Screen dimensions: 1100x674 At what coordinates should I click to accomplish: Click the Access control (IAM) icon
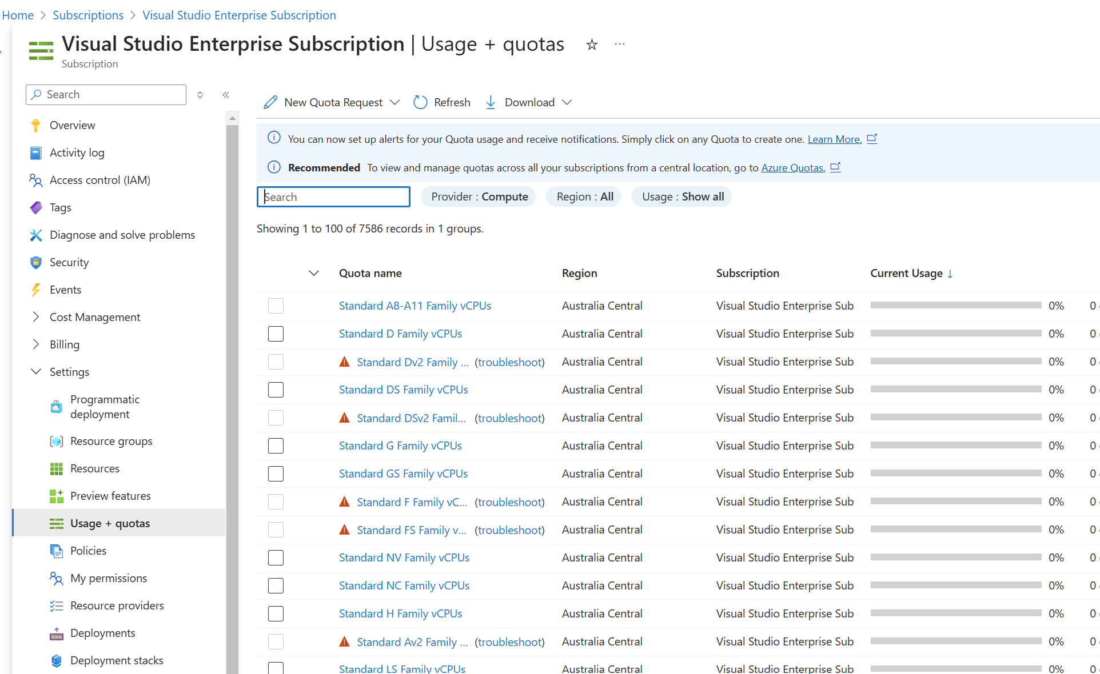(35, 180)
